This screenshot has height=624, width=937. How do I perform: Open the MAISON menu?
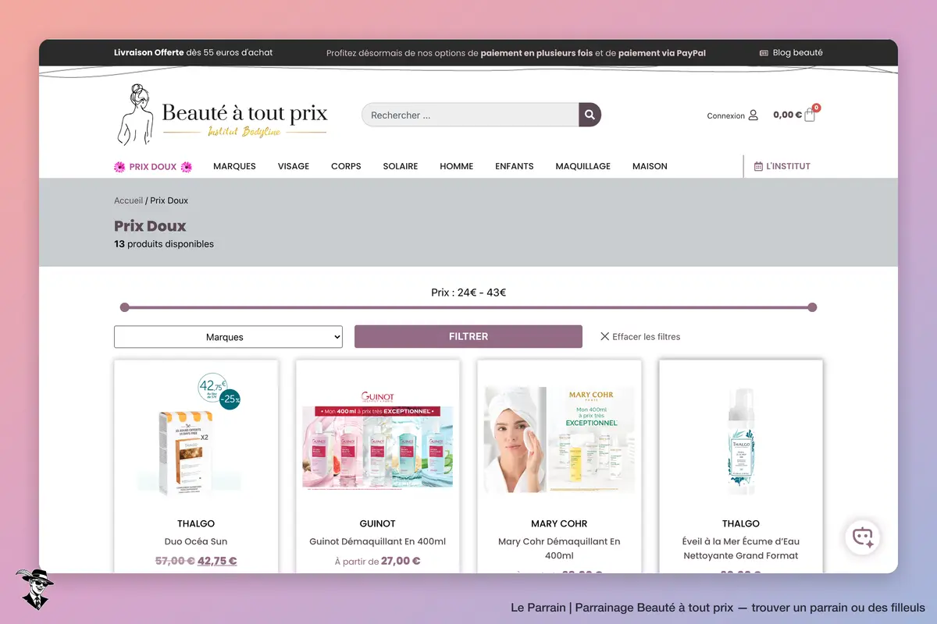click(x=650, y=166)
